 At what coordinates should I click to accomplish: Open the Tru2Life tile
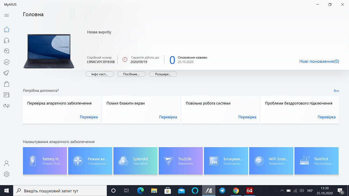click(181, 161)
